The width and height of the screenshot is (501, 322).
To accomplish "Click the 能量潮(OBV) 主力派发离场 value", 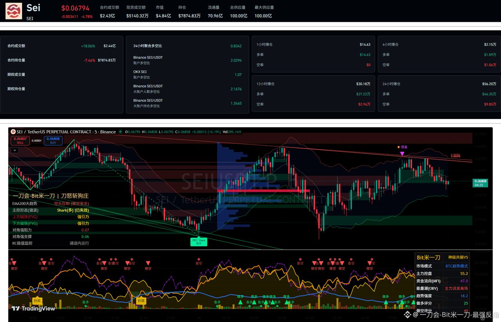I will (456, 288).
